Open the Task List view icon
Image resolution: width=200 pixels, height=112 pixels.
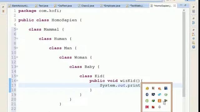pos(193,11)
